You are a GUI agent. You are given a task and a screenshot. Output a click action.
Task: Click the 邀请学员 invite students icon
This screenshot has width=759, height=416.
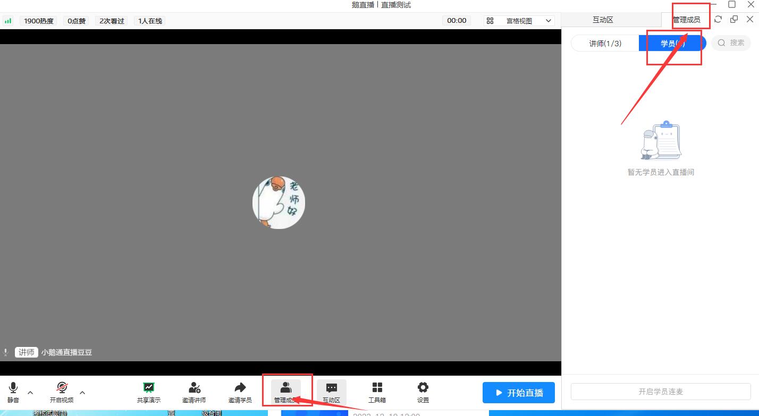click(240, 392)
